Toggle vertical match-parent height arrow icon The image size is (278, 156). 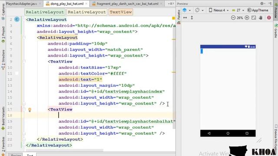(x=192, y=18)
